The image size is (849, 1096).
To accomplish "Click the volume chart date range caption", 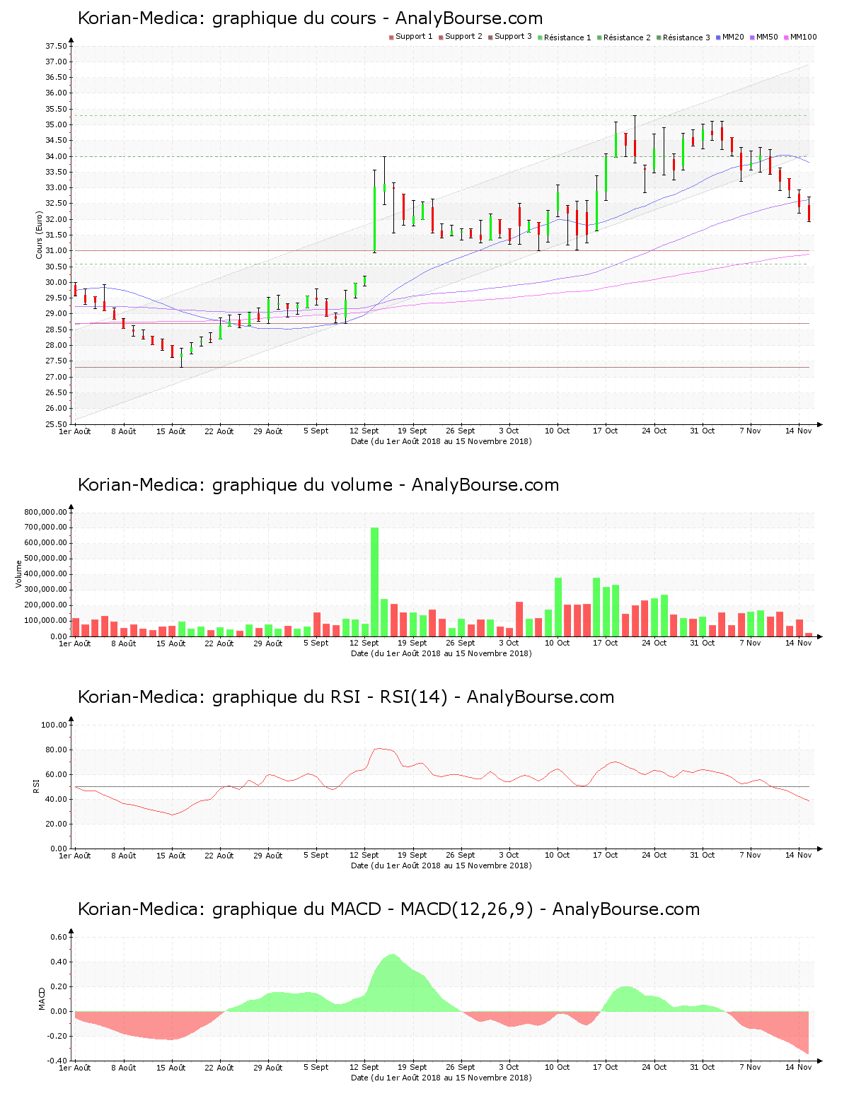I will tap(441, 653).
